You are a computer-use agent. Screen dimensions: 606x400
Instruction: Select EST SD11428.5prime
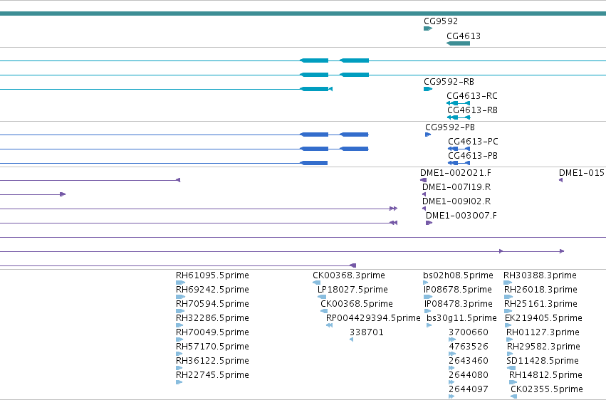pos(511,368)
